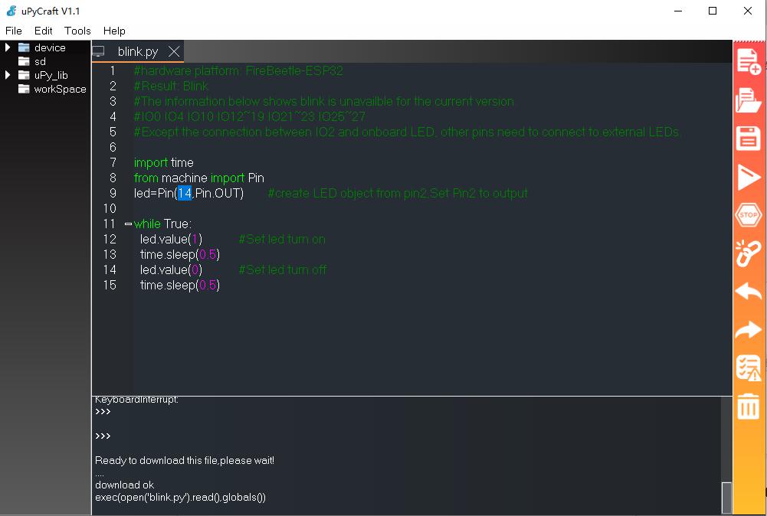
Task: Click 'download ok' in the console
Action: coord(124,485)
